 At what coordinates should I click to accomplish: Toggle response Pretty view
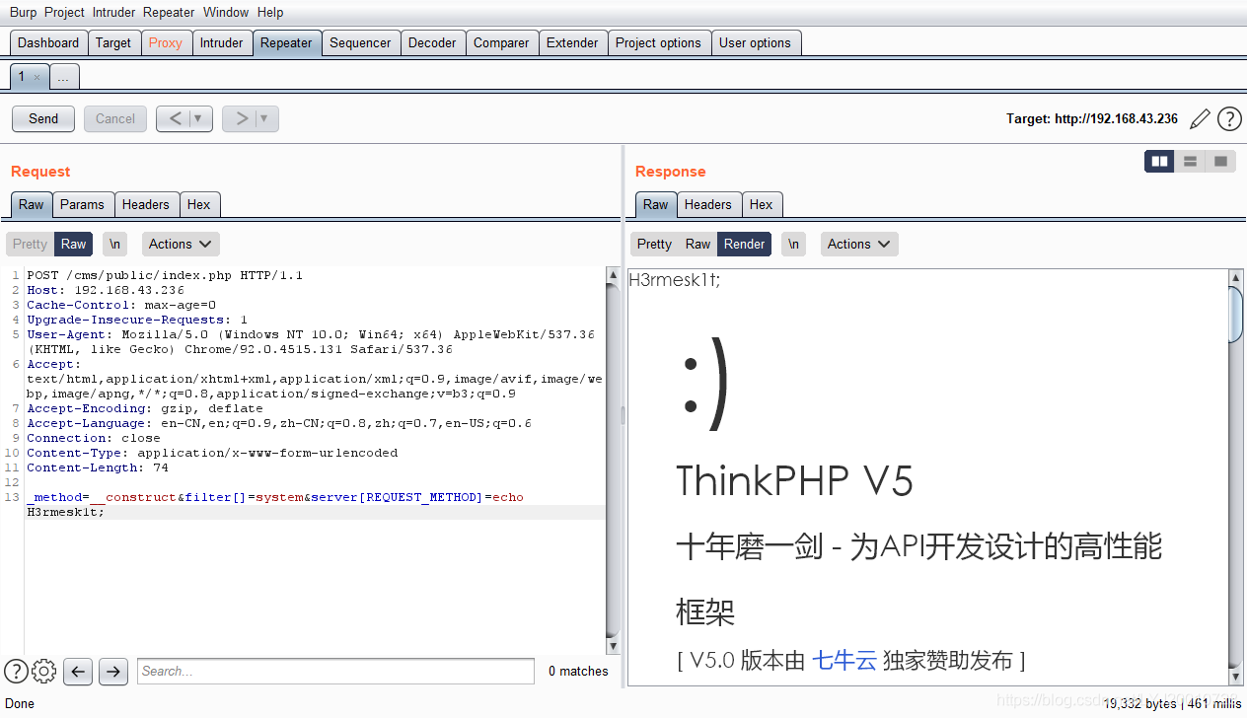(x=654, y=244)
